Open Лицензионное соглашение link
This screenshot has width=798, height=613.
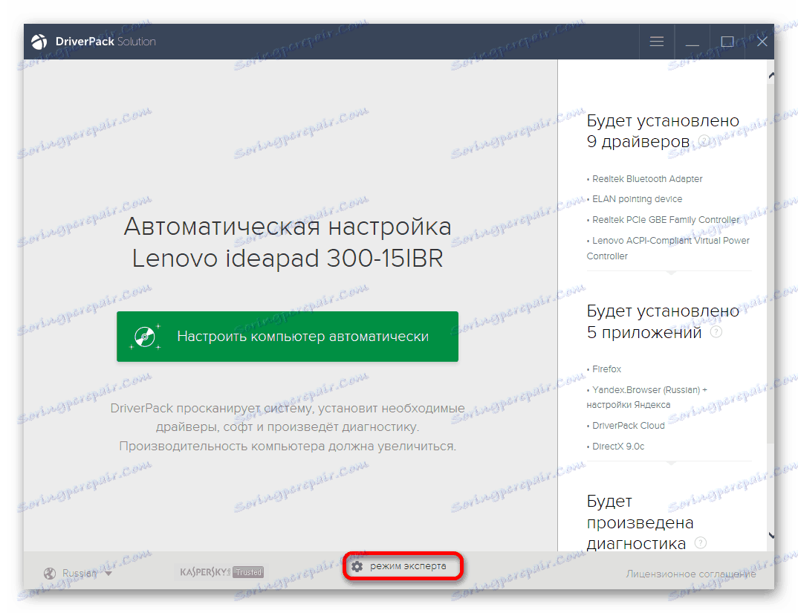point(690,574)
